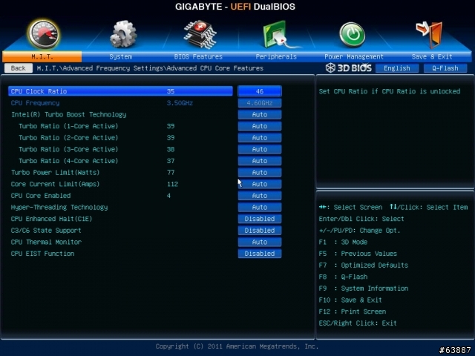Viewport: 475px width, 356px height.
Task: Click the Back button
Action: coord(18,68)
